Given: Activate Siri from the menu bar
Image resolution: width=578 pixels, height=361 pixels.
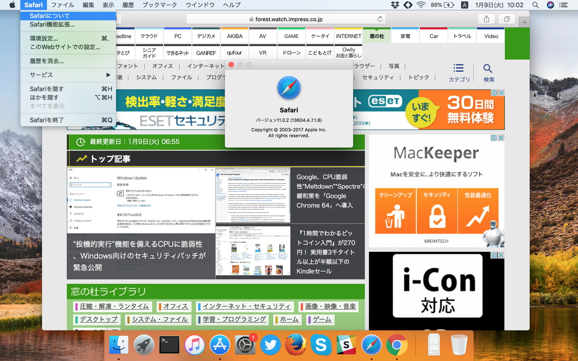Looking at the screenshot, I should (x=550, y=5).
